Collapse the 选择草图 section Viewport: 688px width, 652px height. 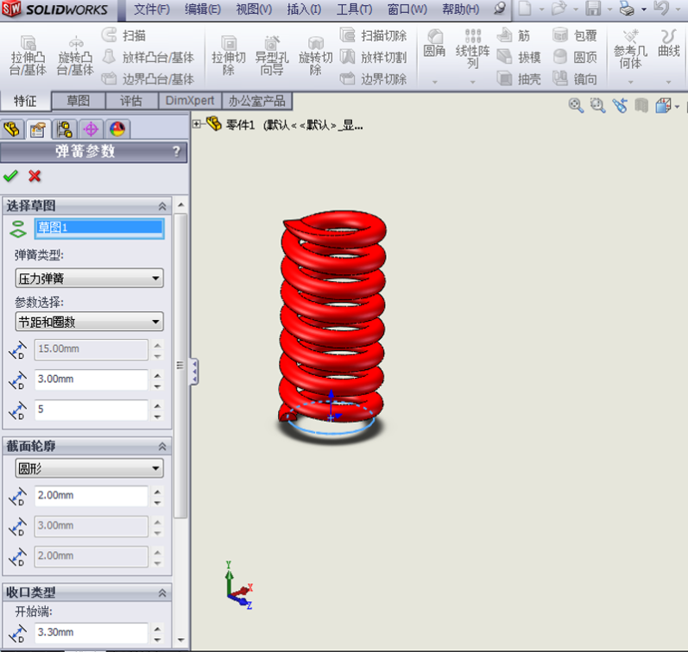(162, 206)
